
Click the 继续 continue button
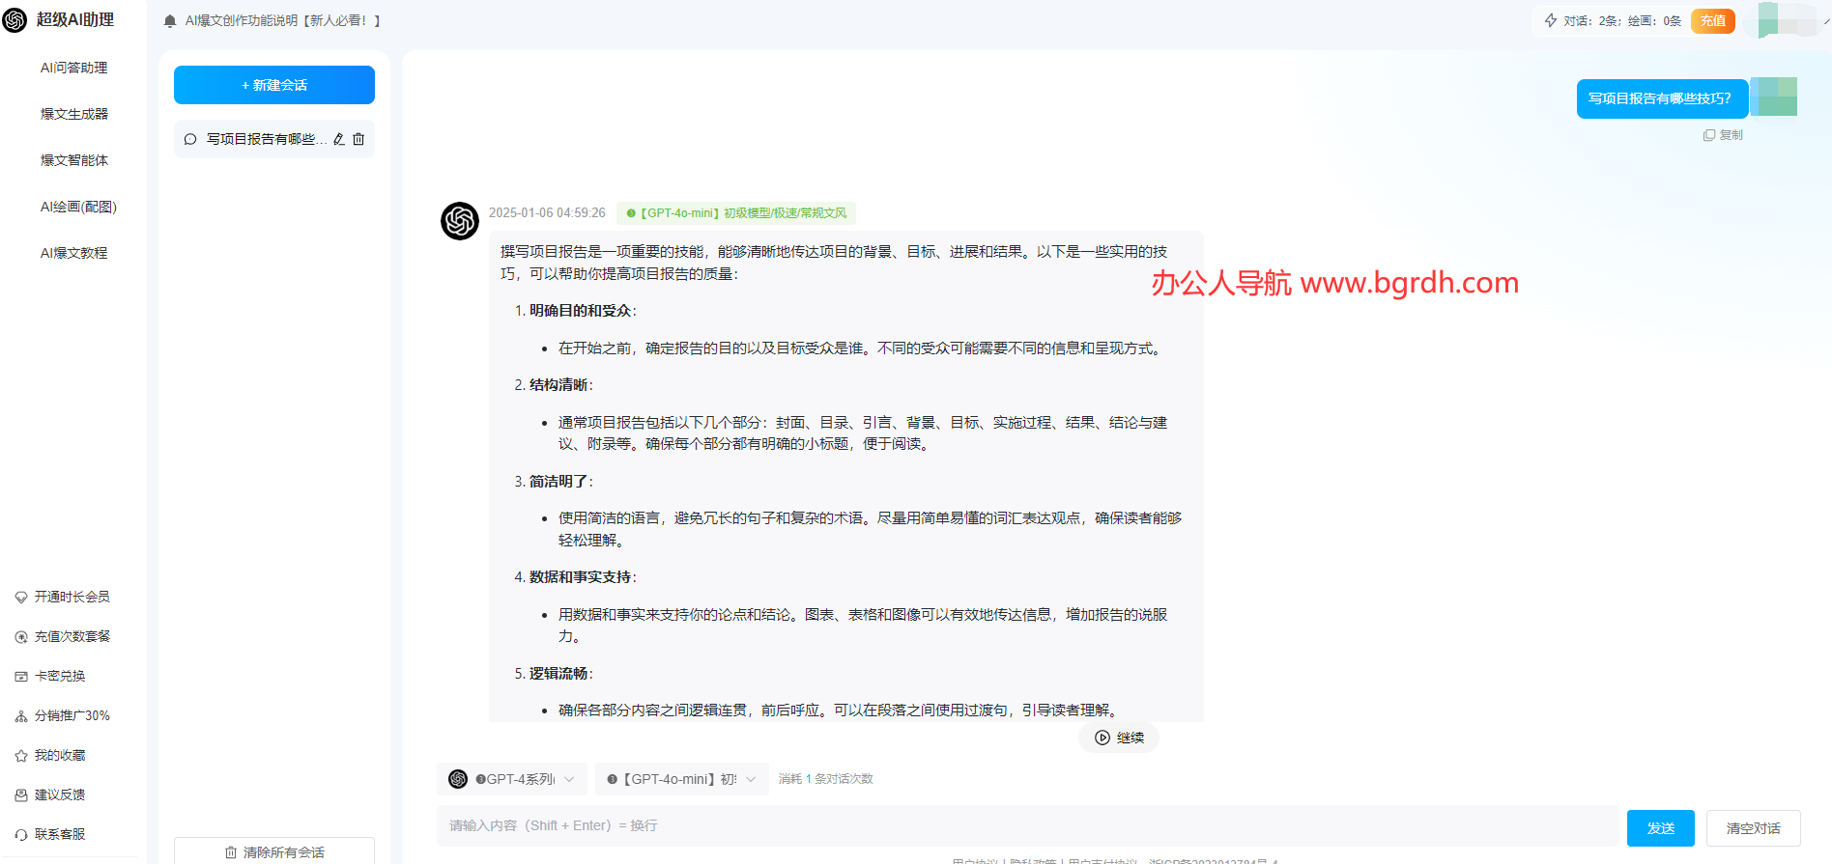tap(1119, 738)
